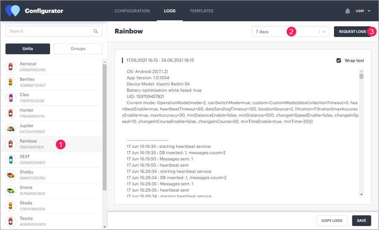Click Sirena's green car icon
This screenshot has height=230, width=379.
(x=11, y=190)
